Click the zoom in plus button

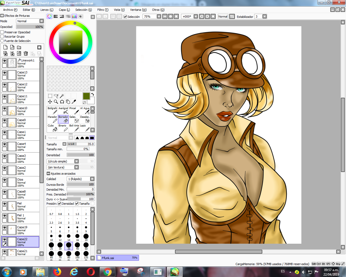(170, 17)
